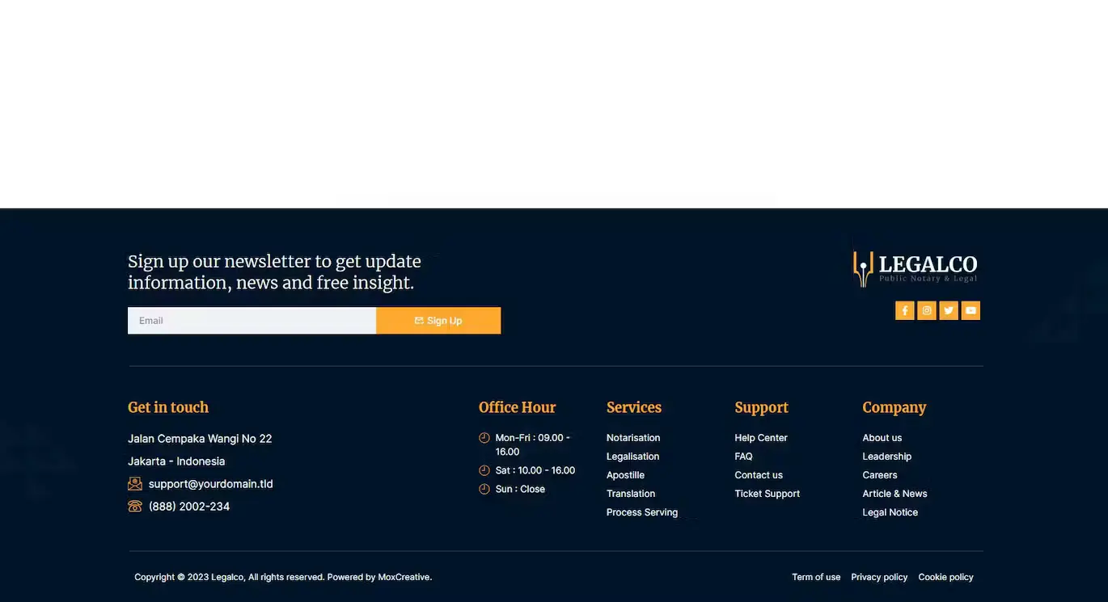1108x602 pixels.
Task: Open the Twitter social icon
Action: pos(949,310)
